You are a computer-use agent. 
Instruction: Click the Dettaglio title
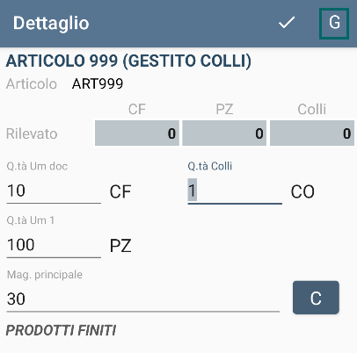point(51,23)
